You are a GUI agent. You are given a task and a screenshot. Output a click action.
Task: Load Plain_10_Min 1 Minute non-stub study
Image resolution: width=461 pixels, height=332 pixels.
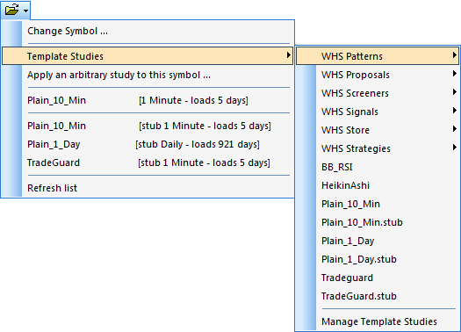click(148, 100)
